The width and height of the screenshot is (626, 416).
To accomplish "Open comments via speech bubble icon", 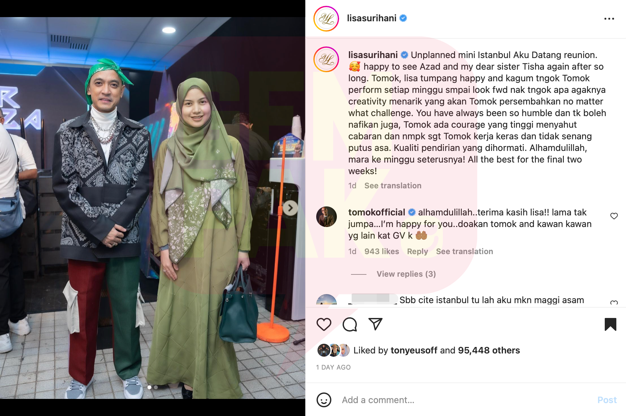I will [350, 324].
